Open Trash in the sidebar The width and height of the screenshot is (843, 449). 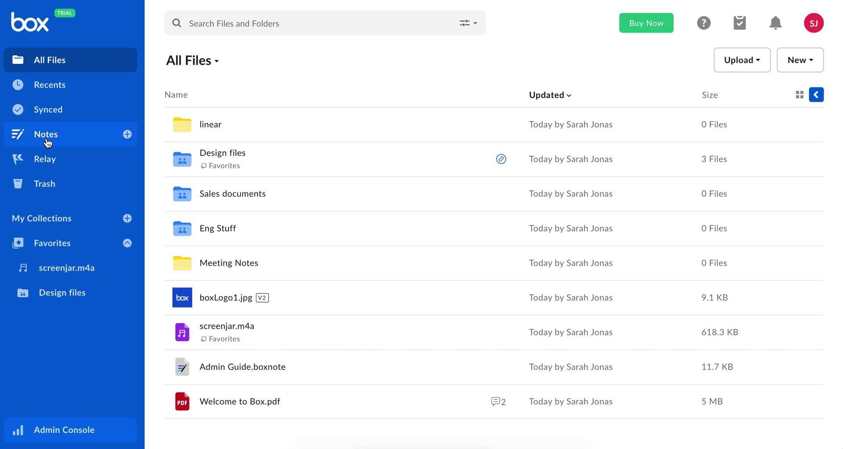(x=44, y=184)
